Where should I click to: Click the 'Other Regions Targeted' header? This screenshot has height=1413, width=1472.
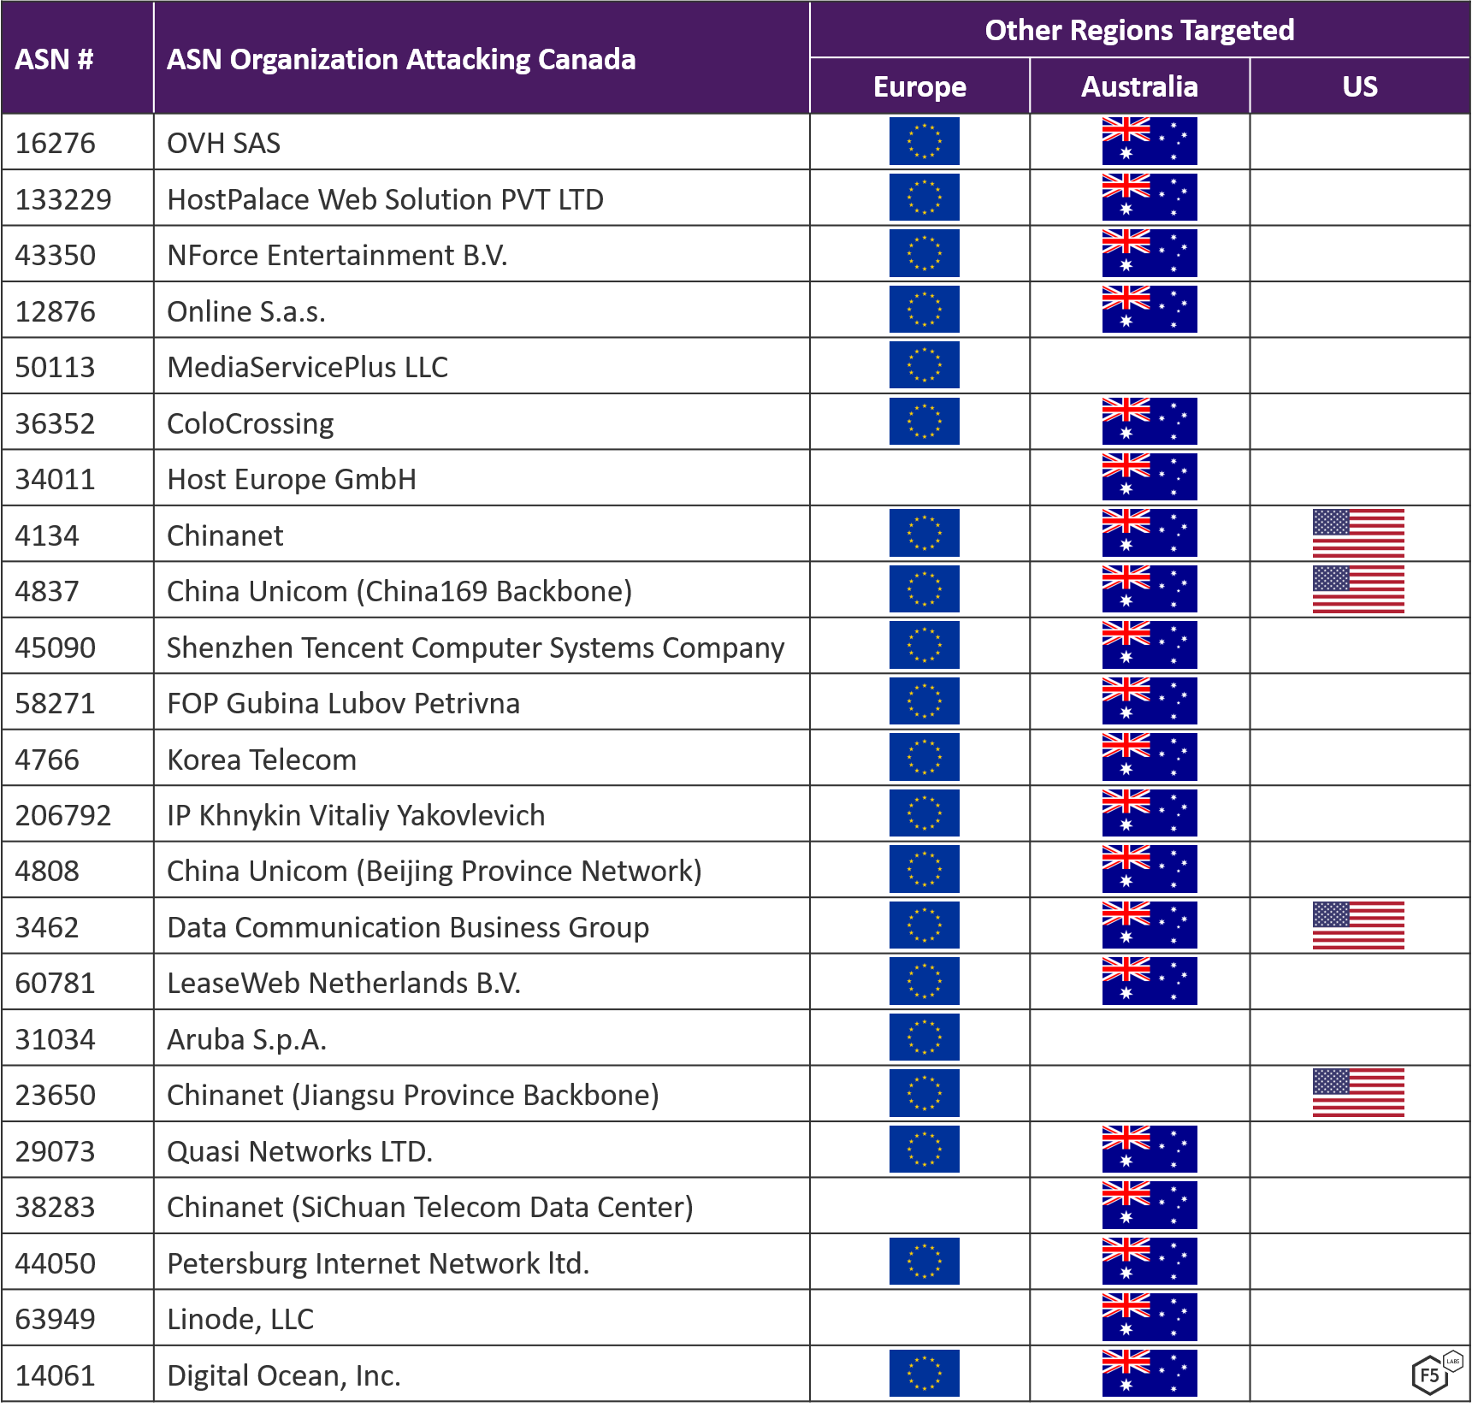(x=1139, y=31)
